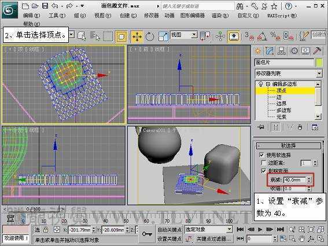This screenshot has height=246, width=328.
Task: Click the rectangular selection region icon
Action: (x=108, y=36)
